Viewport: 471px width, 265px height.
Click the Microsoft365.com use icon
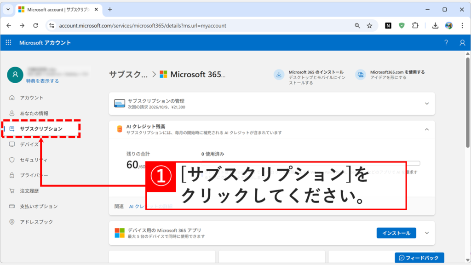click(x=361, y=75)
